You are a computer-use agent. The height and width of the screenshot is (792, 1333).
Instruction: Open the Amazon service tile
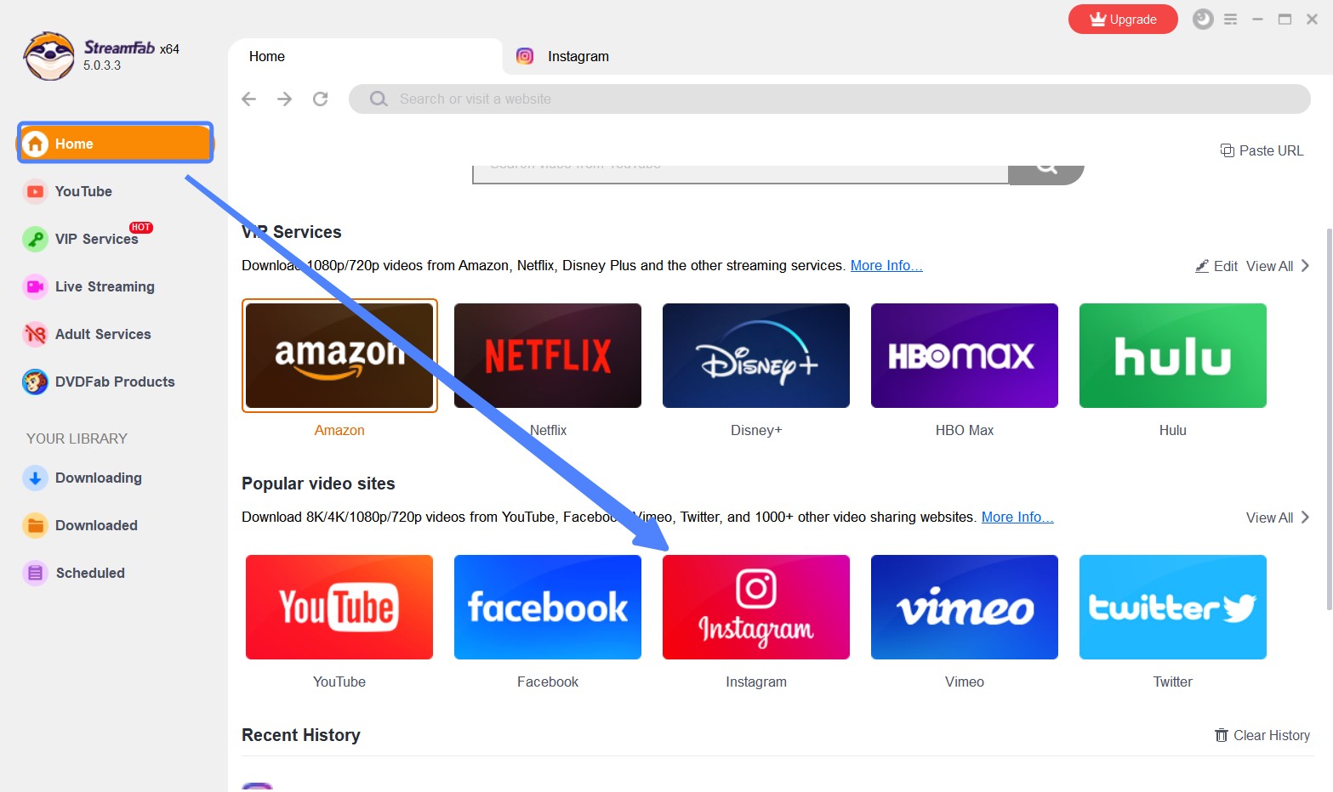tap(339, 355)
